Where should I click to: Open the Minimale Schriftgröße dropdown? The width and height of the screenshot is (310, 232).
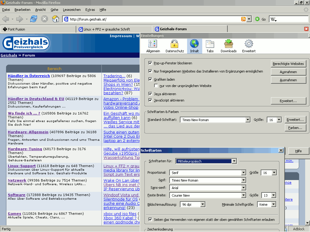(x=266, y=205)
